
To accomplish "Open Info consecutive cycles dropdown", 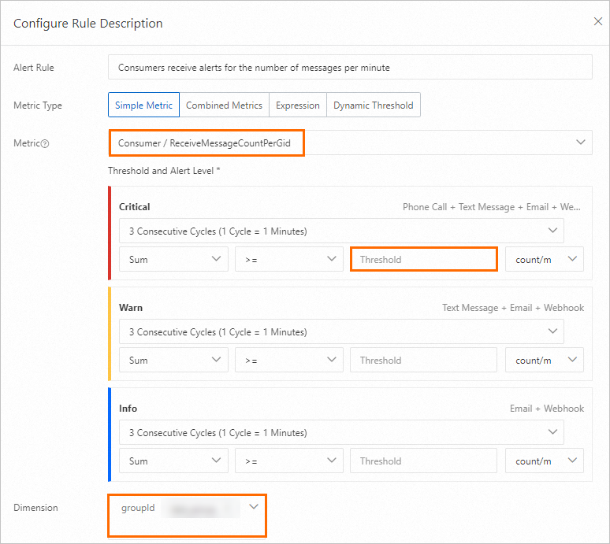I will 341,433.
